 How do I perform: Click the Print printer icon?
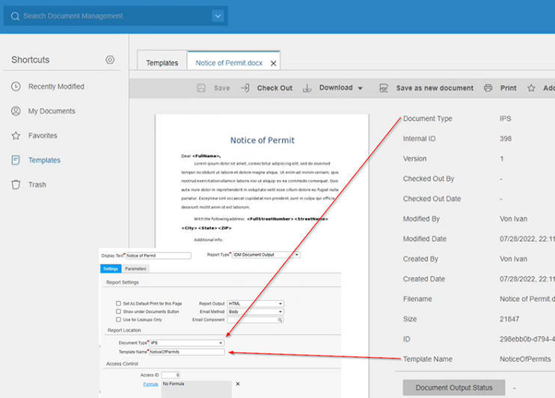(x=488, y=88)
